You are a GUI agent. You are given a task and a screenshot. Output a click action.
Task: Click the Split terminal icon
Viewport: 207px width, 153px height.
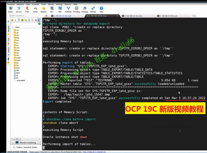pyautogui.click(x=60, y=9)
